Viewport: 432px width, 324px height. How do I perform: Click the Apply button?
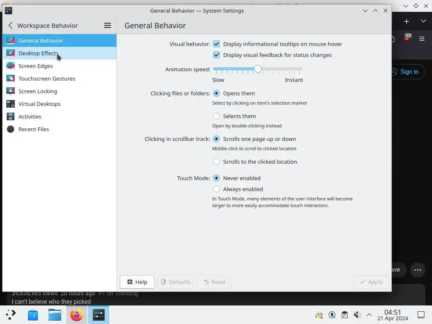click(x=371, y=282)
